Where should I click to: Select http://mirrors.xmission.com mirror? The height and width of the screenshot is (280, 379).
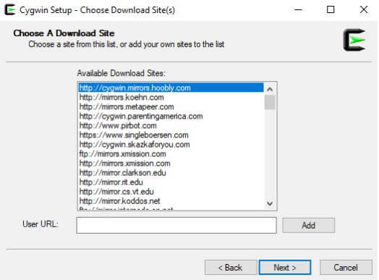click(171, 164)
